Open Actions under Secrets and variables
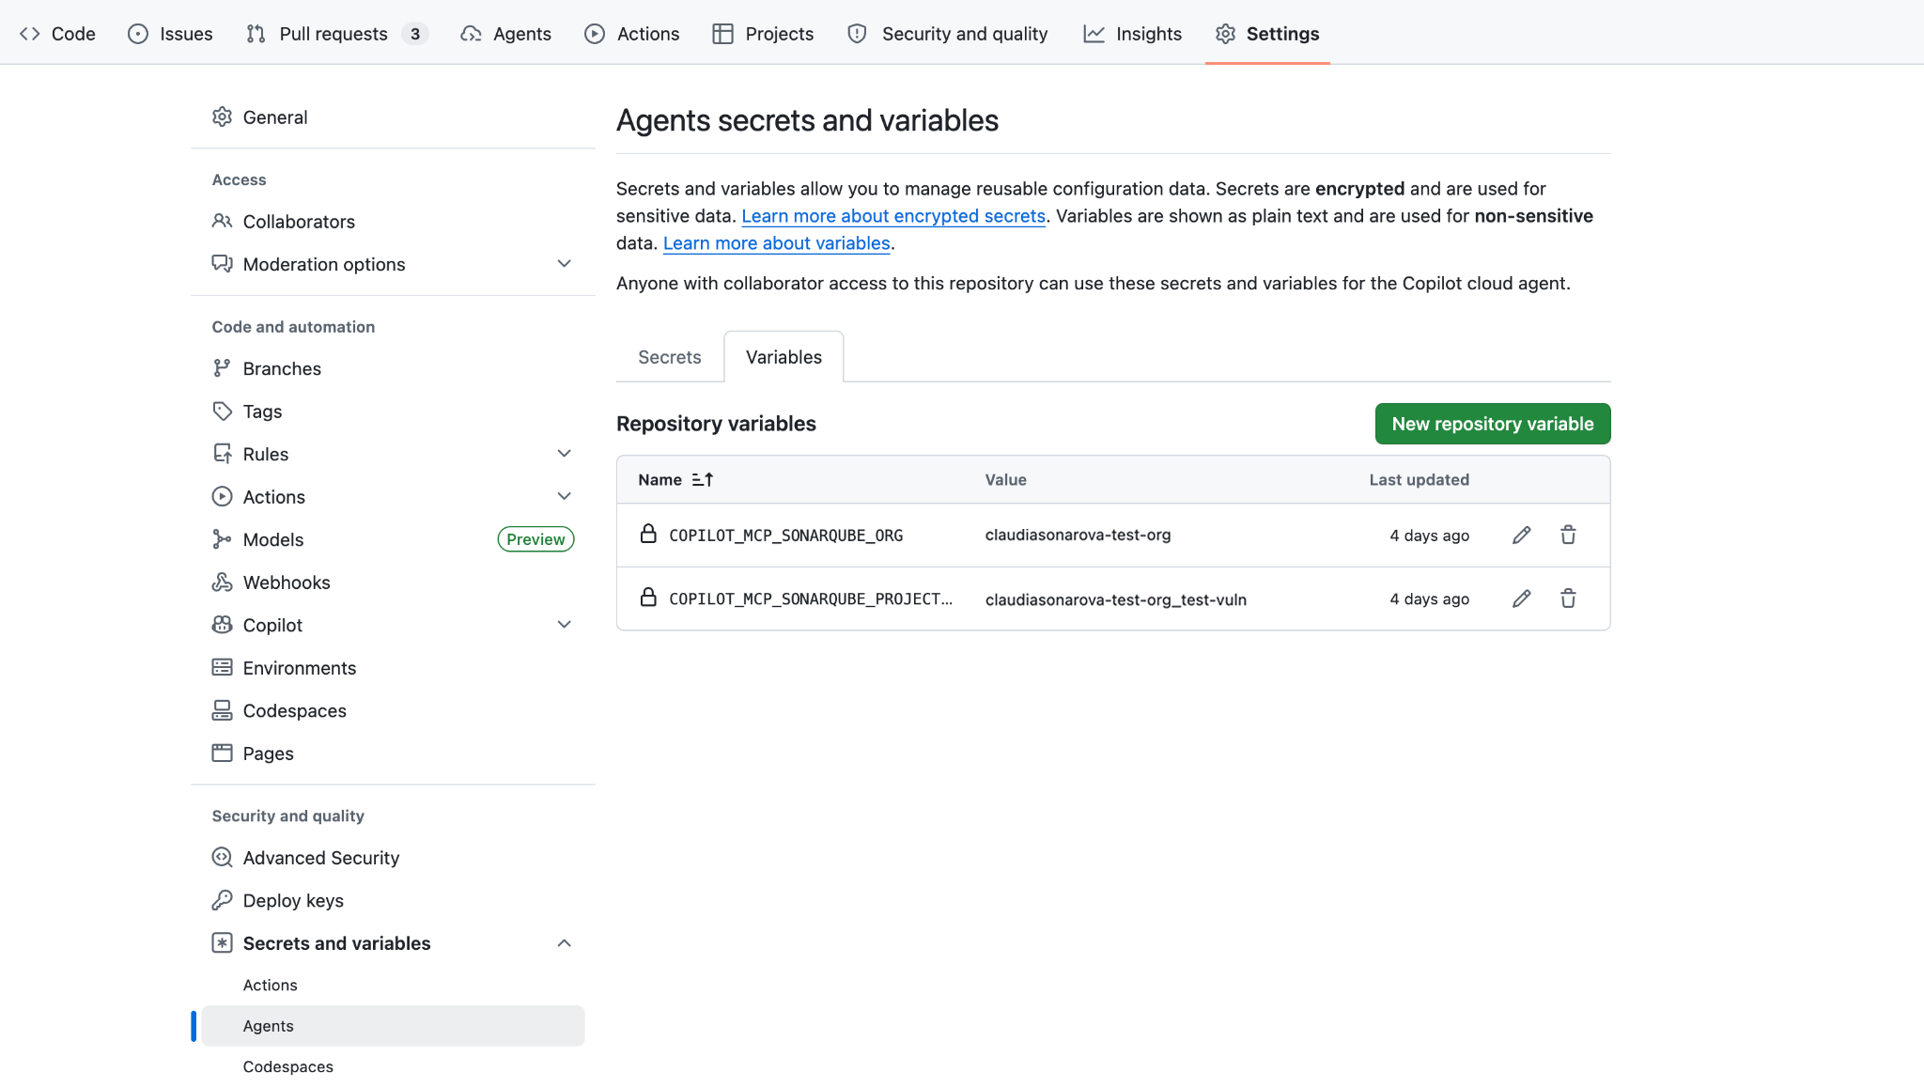 pyautogui.click(x=271, y=986)
